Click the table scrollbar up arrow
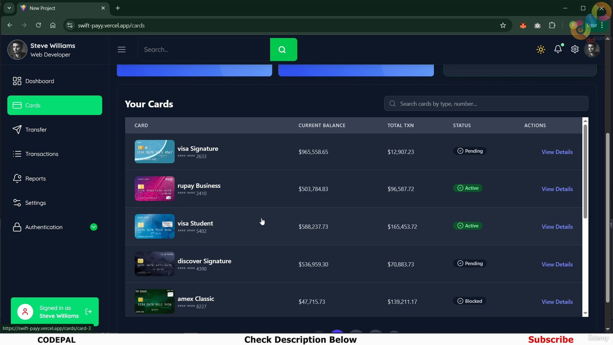This screenshot has height=345, width=613. click(585, 121)
